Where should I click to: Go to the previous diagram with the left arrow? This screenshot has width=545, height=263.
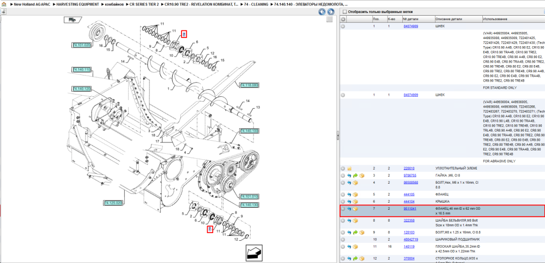tap(322, 12)
